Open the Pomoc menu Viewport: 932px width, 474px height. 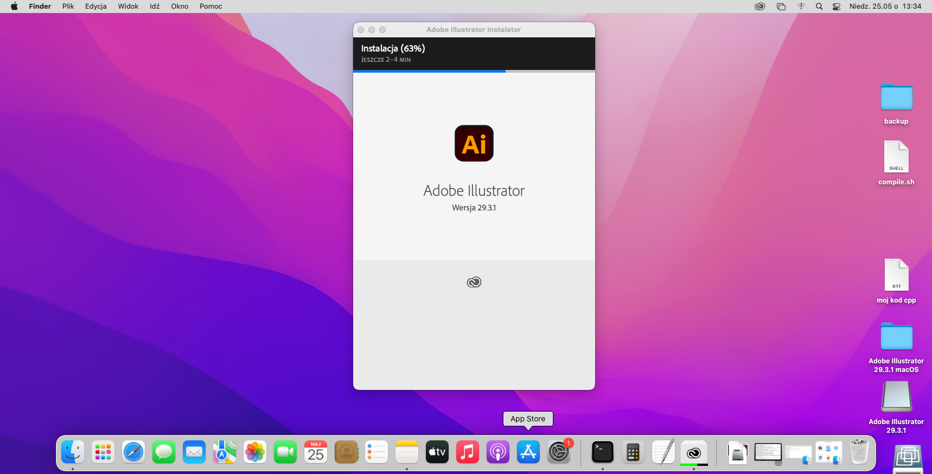pyautogui.click(x=211, y=7)
